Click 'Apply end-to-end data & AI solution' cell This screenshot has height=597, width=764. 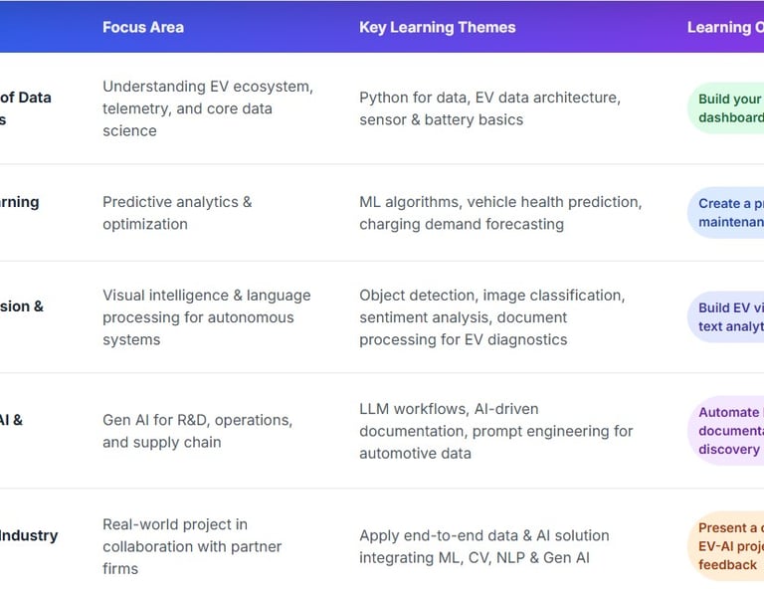(484, 546)
